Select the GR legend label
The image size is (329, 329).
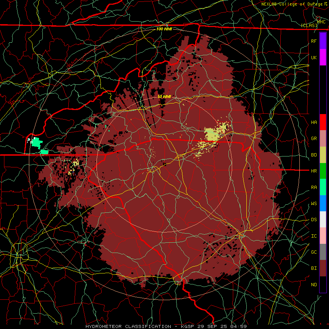point(314,139)
